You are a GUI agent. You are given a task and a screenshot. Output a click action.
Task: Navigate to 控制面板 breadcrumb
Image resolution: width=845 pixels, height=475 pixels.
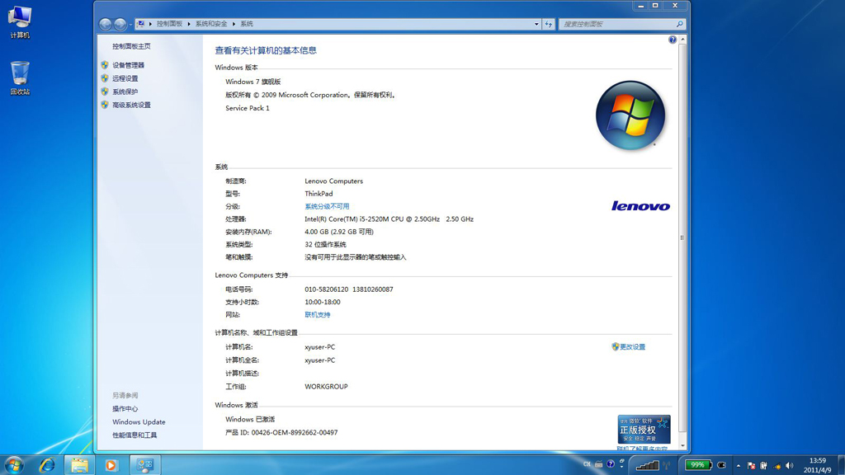(170, 24)
